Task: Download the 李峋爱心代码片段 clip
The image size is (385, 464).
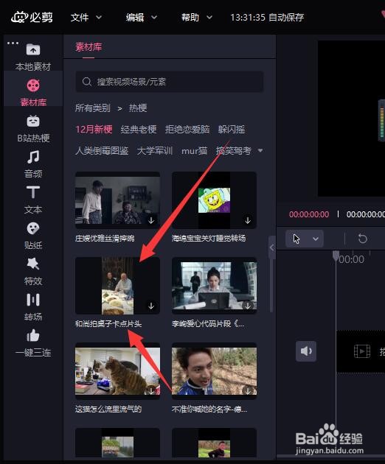Action: pyautogui.click(x=248, y=306)
